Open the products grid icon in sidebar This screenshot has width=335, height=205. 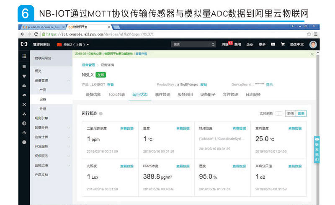(24, 56)
